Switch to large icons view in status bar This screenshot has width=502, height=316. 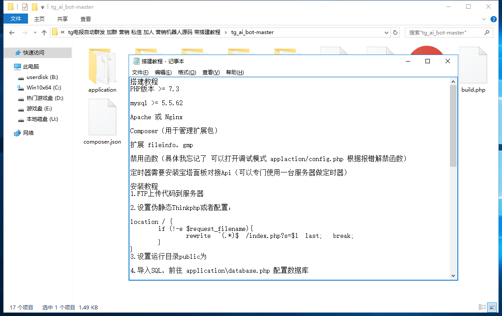coord(492,307)
